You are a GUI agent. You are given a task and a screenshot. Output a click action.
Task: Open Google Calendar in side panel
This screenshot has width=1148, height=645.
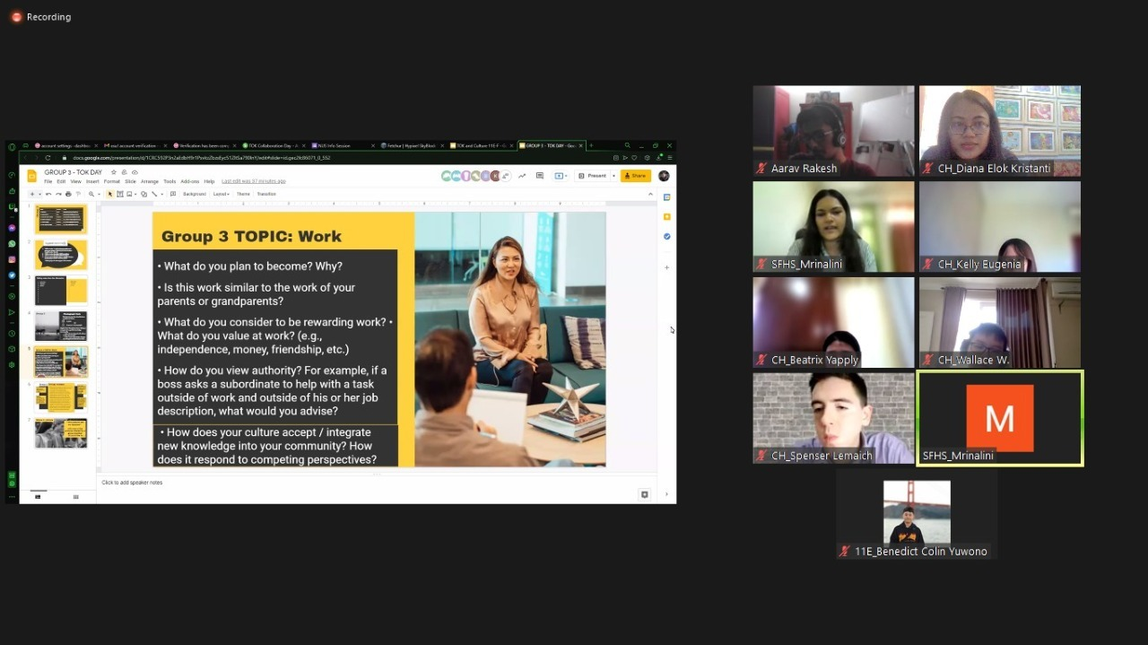click(666, 197)
